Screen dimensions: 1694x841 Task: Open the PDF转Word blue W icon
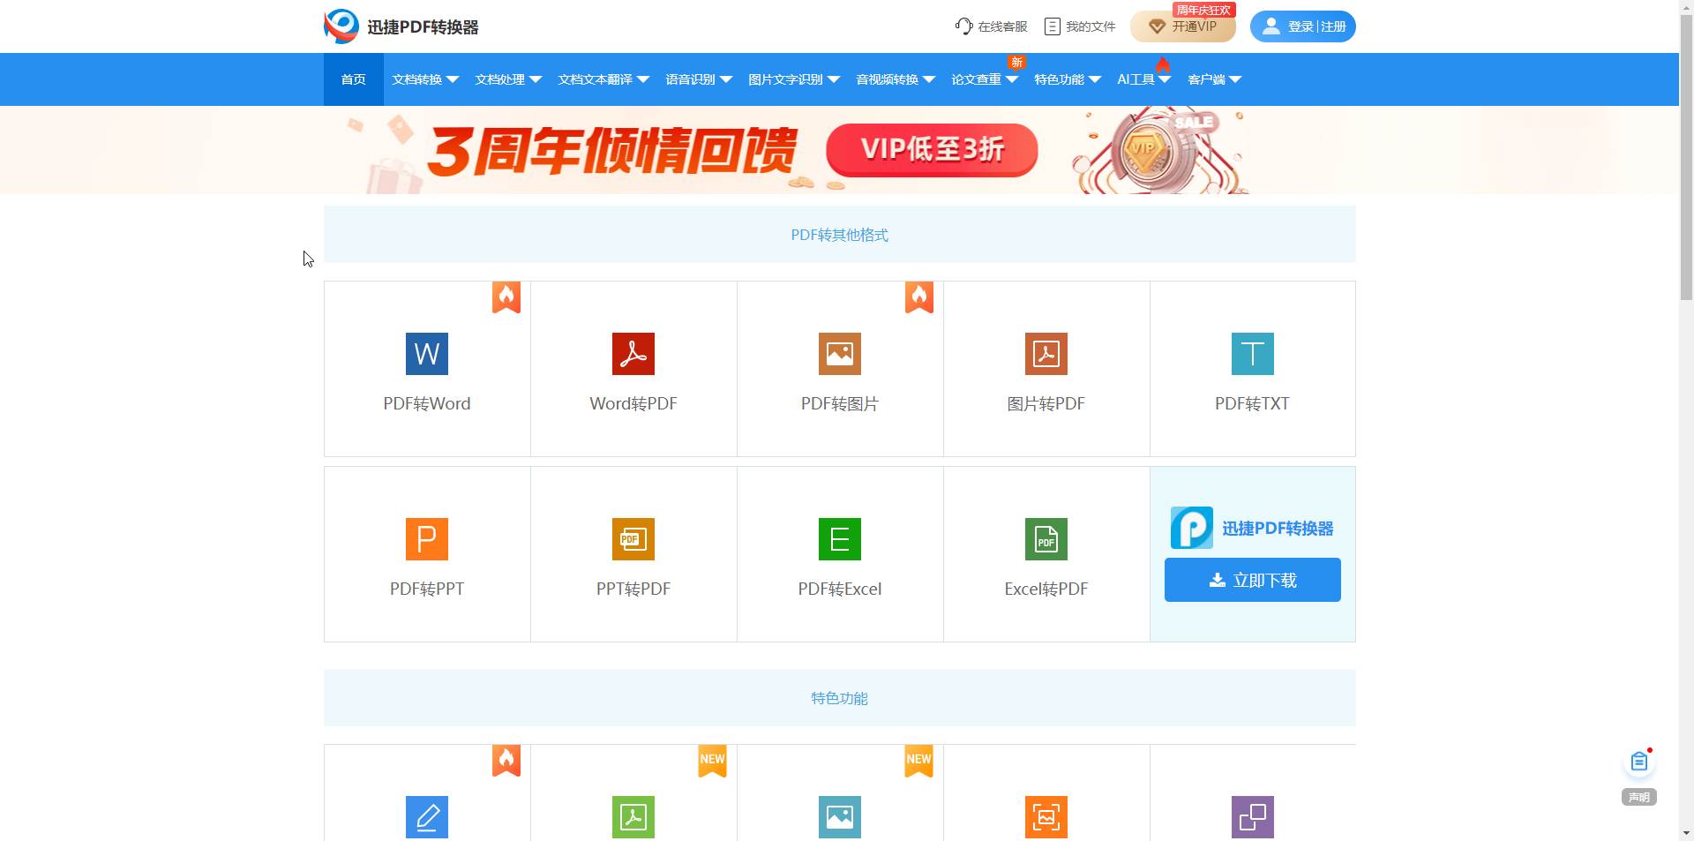(x=427, y=354)
